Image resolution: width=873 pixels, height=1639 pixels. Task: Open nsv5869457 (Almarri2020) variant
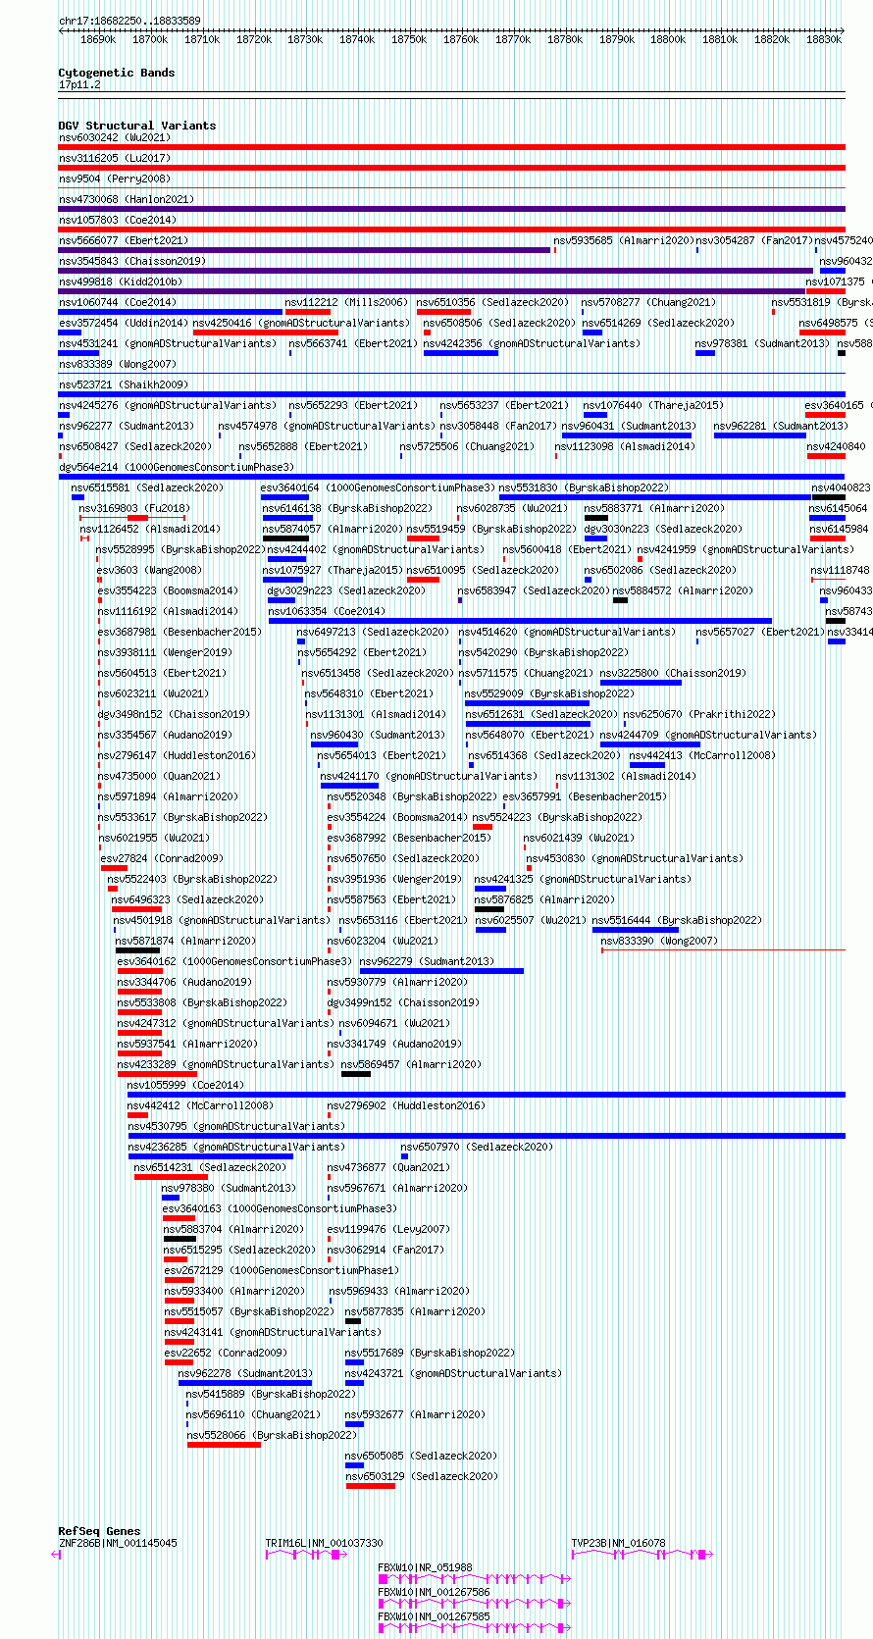411,1064
